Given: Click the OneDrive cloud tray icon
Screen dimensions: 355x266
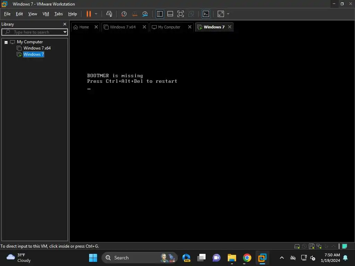Looking at the screenshot, I should [293, 258].
